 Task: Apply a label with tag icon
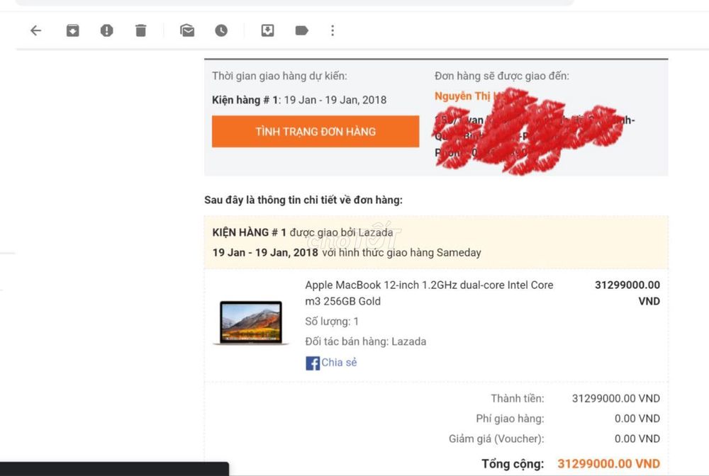pos(301,30)
